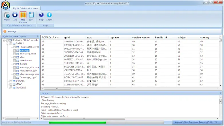Click the Output panel horizontal scrollbar

84,118
